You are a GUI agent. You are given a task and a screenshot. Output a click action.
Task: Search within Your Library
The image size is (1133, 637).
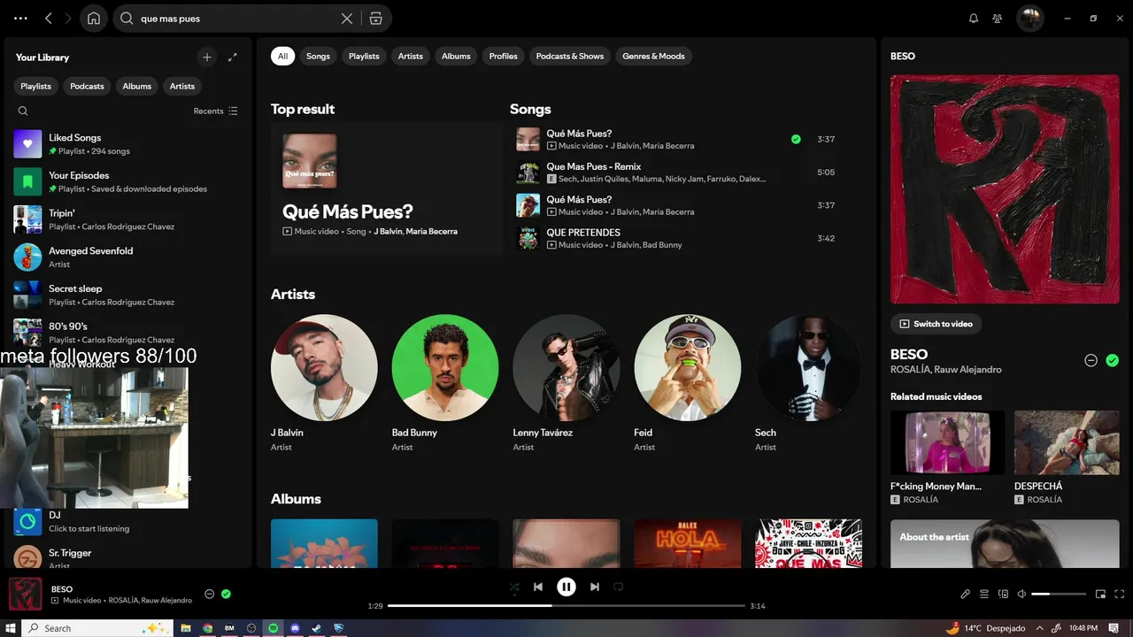point(23,111)
